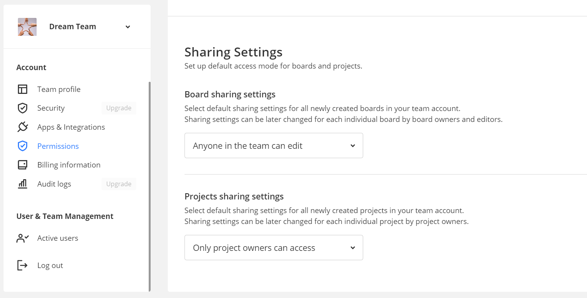Click the Apps & Integrations plug icon

click(x=23, y=127)
